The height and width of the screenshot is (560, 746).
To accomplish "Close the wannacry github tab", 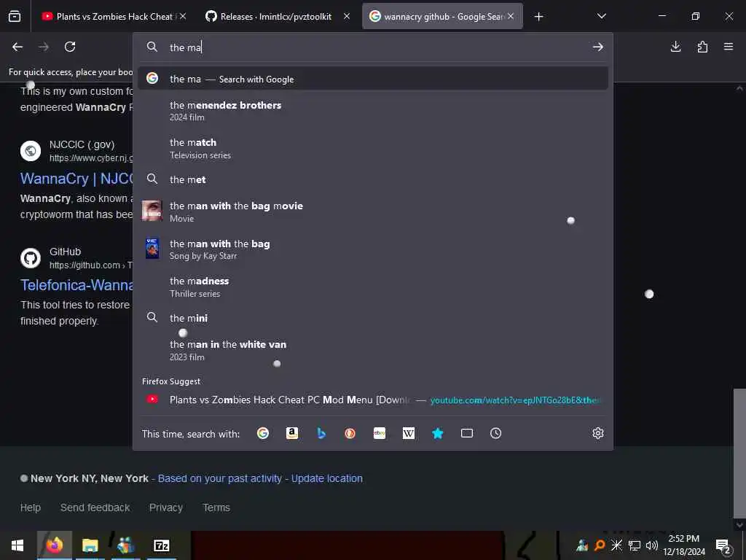I will 511,16.
